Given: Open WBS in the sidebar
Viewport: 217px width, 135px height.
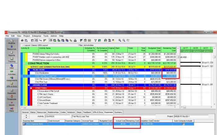Looking at the screenshot, I should (12, 67).
